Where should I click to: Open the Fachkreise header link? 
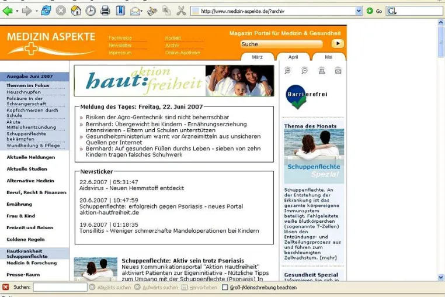point(120,38)
